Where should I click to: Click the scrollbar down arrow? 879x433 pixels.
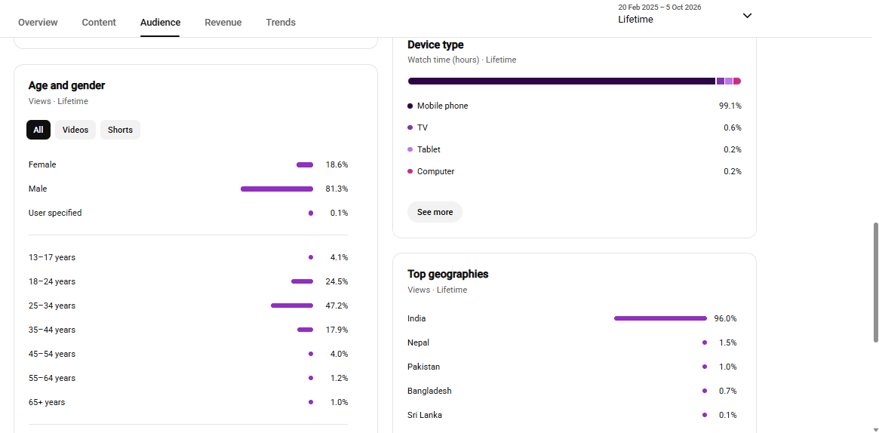(x=876, y=430)
